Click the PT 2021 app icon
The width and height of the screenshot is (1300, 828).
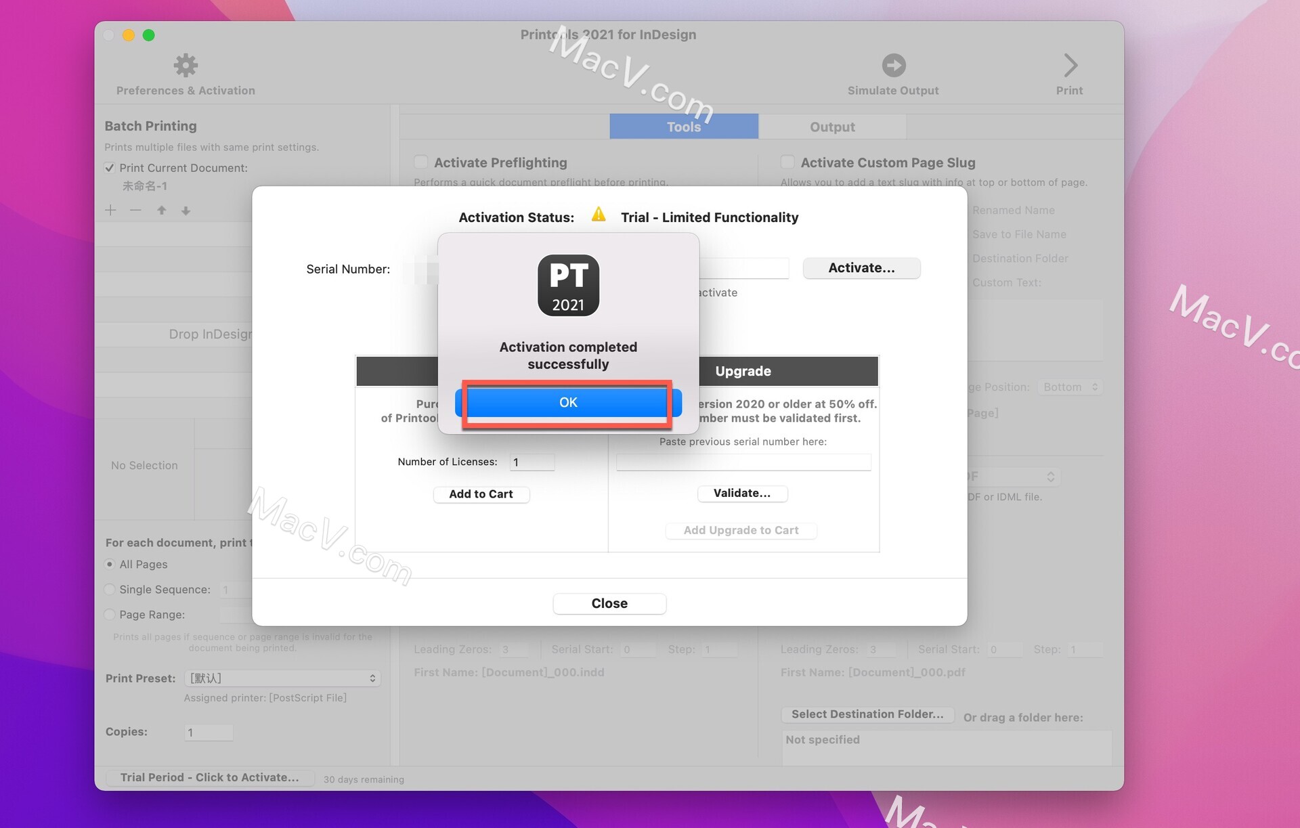point(568,285)
